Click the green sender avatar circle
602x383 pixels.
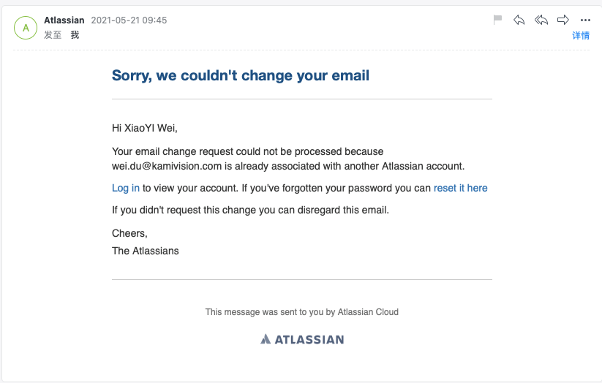26,28
